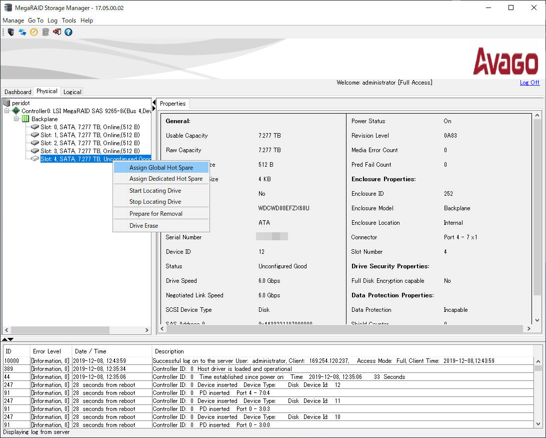The image size is (546, 438).
Task: Select the Slot 4 Unconfigured Good drive label
Action: click(96, 159)
